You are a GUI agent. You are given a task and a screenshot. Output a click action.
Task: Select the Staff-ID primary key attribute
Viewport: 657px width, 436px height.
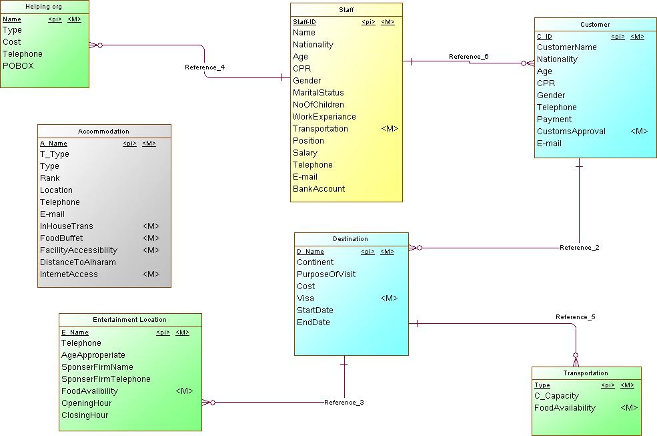[304, 22]
